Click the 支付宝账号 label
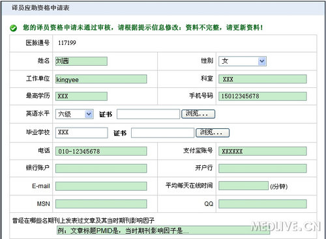The height and width of the screenshot is (239, 326). 198,150
